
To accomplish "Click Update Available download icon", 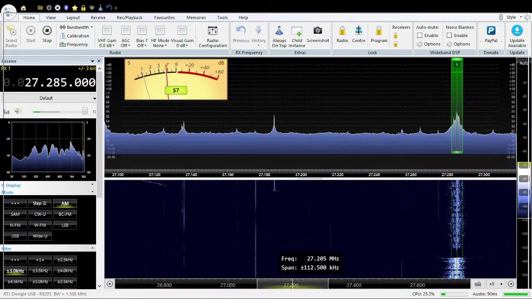I will [x=517, y=30].
